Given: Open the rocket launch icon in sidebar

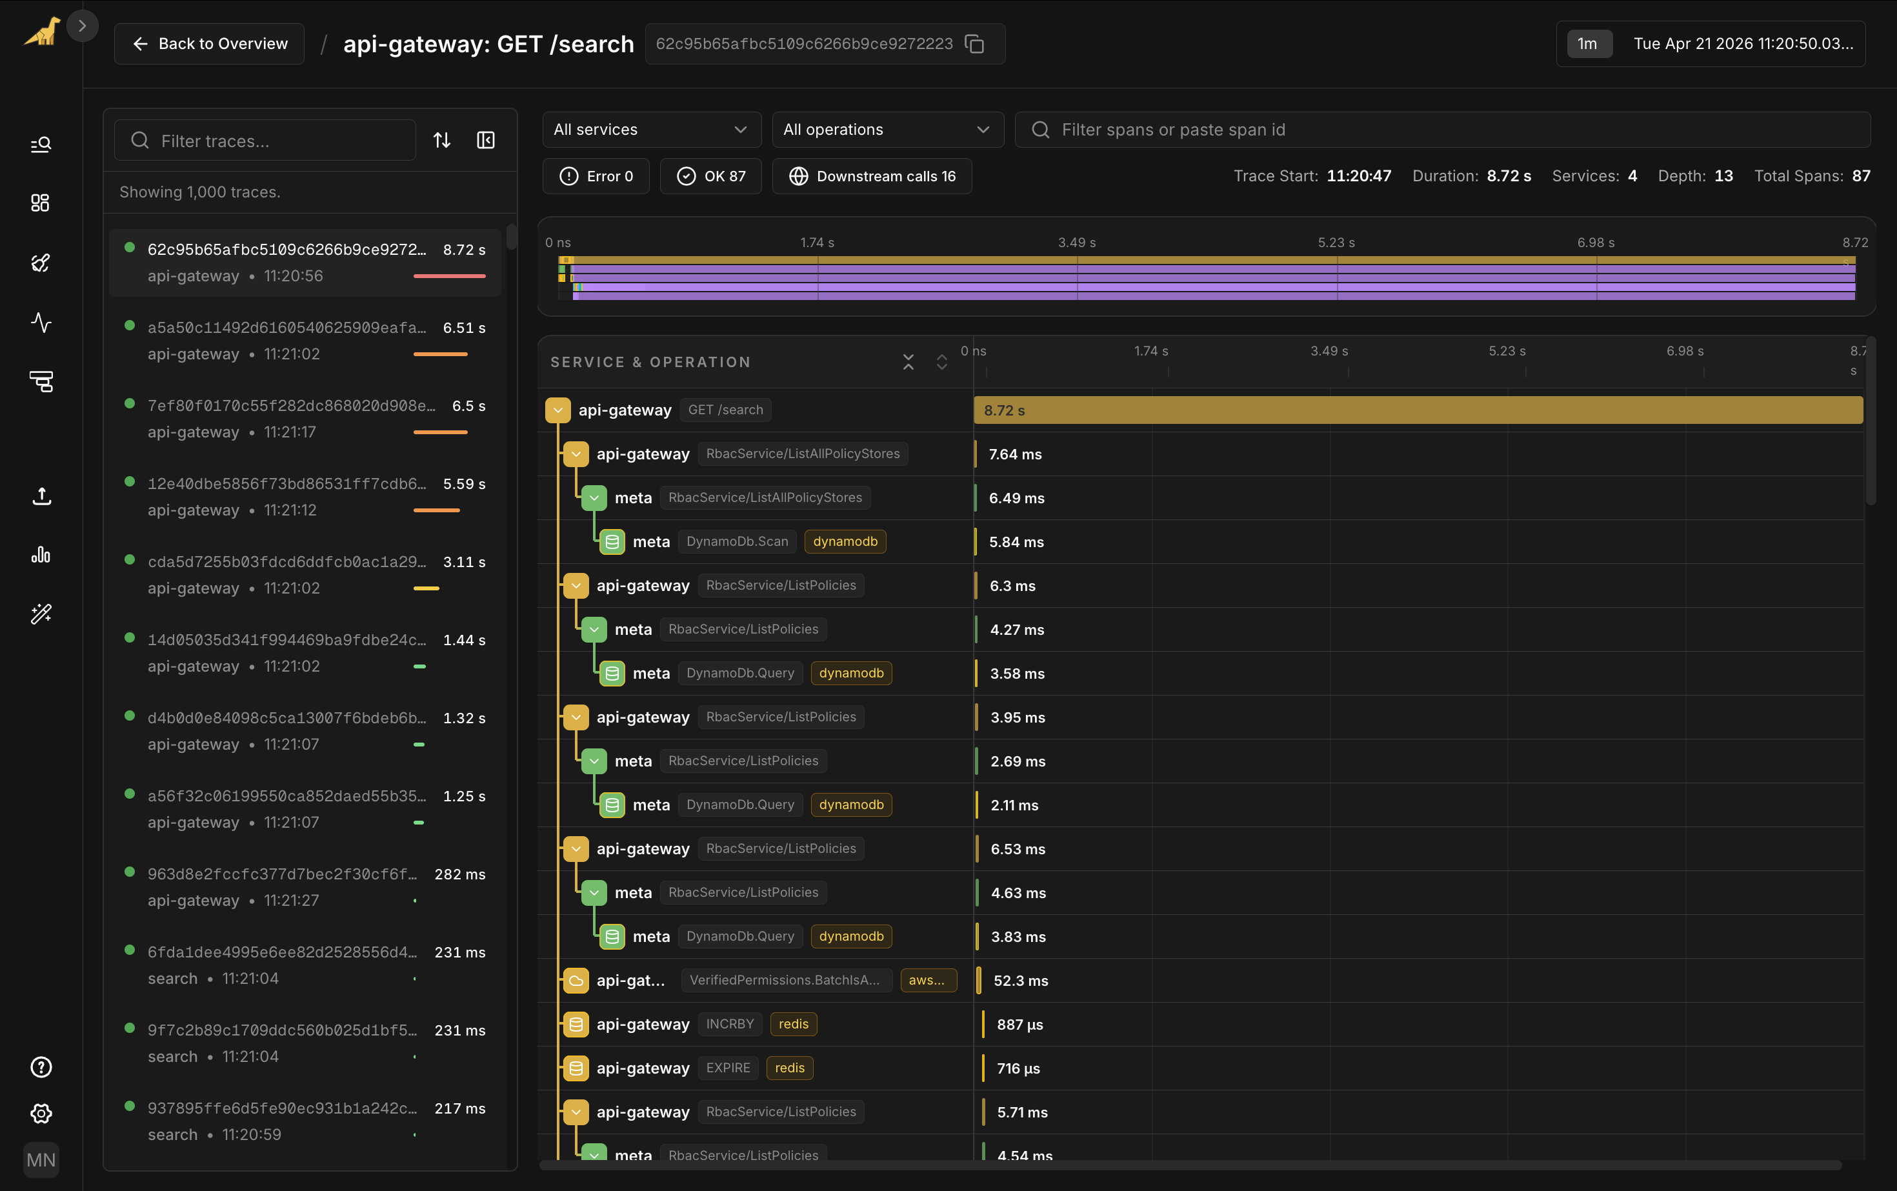Looking at the screenshot, I should [41, 263].
